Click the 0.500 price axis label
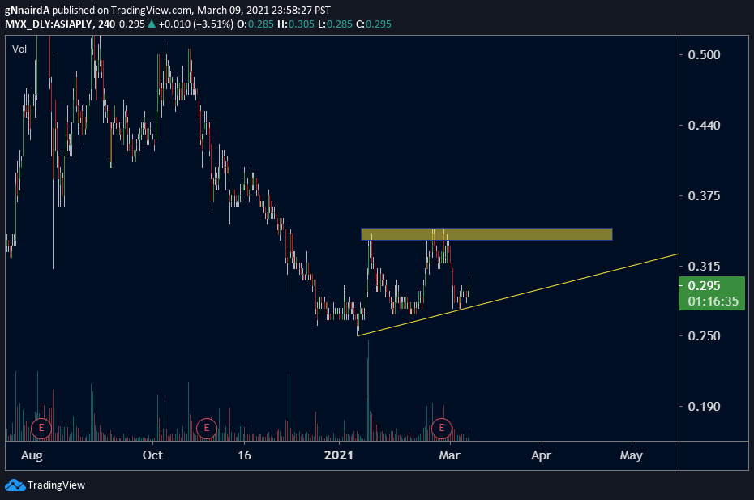The width and height of the screenshot is (754, 500). point(704,55)
